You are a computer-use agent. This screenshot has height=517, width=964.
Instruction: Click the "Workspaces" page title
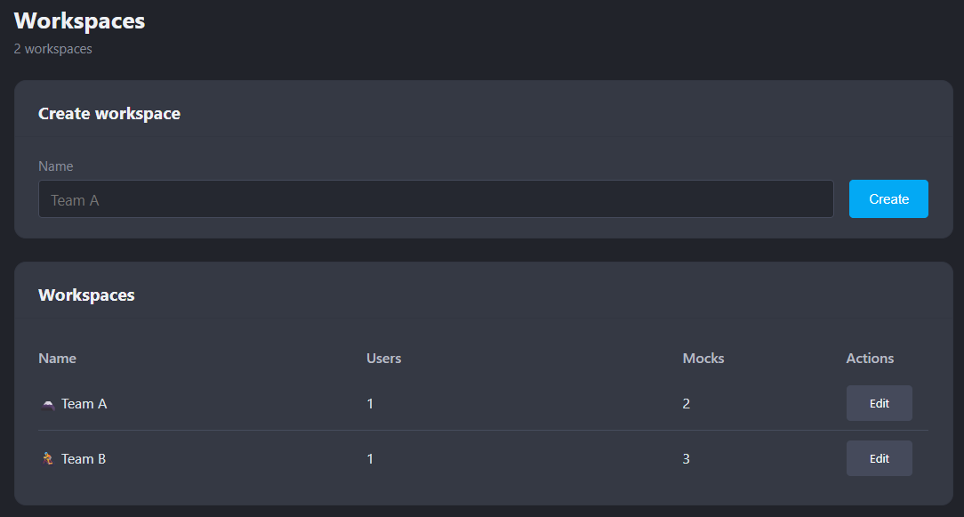tap(79, 21)
